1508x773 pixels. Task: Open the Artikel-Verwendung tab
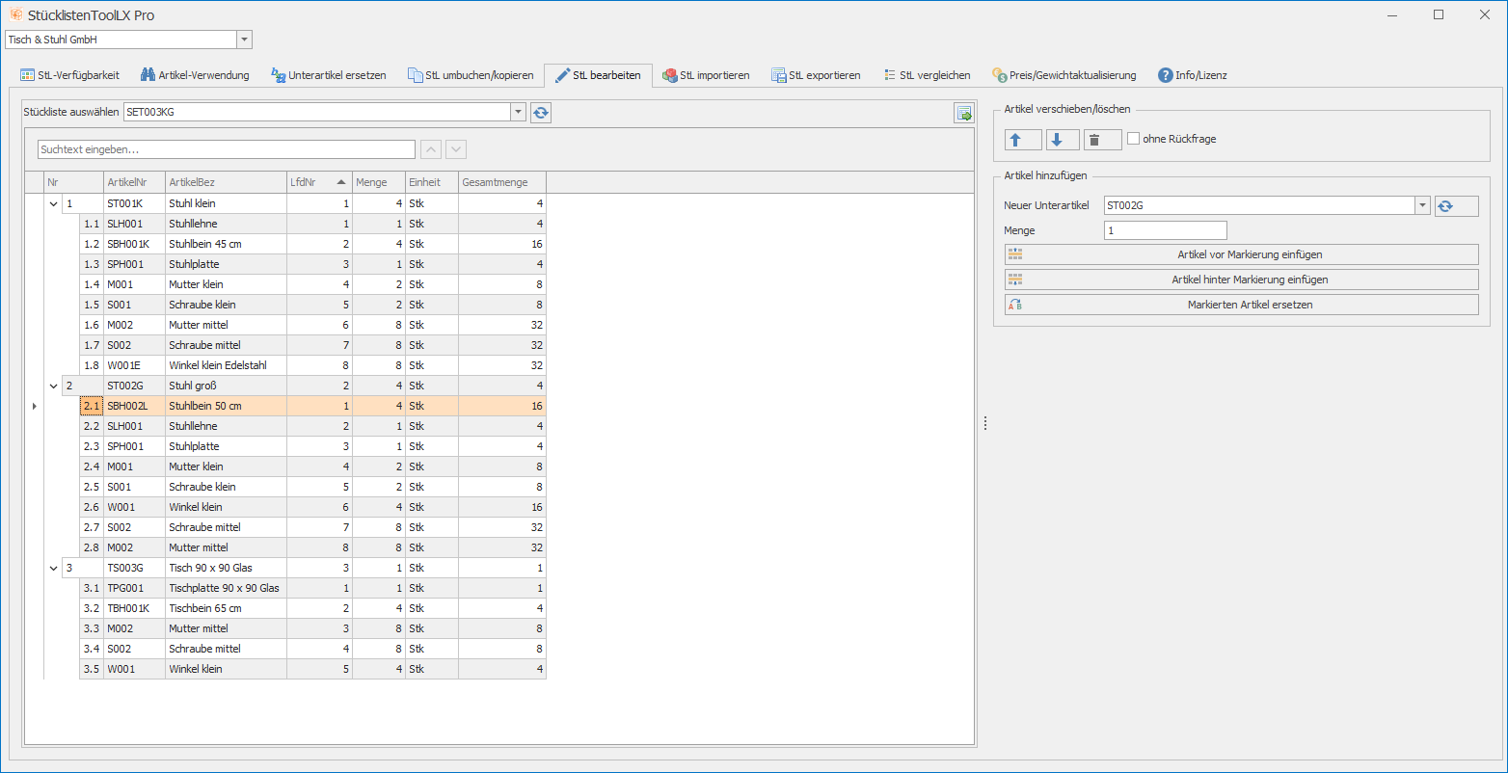195,75
